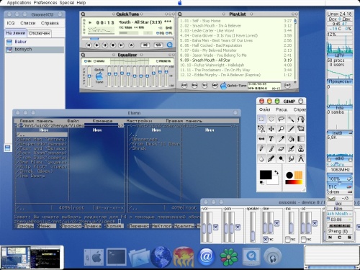
Task: Select the Clone stamp tool in GIMP
Action: (301, 148)
